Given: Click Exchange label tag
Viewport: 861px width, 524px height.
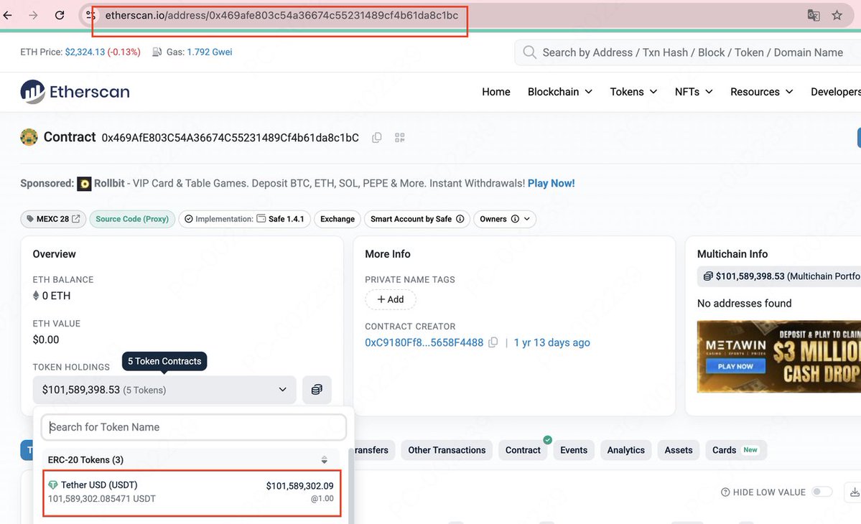Looking at the screenshot, I should (338, 219).
